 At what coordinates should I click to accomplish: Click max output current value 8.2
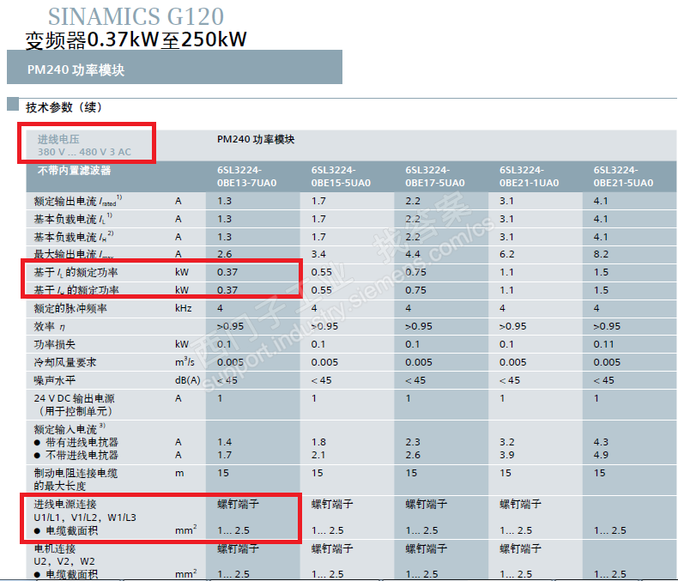click(601, 254)
